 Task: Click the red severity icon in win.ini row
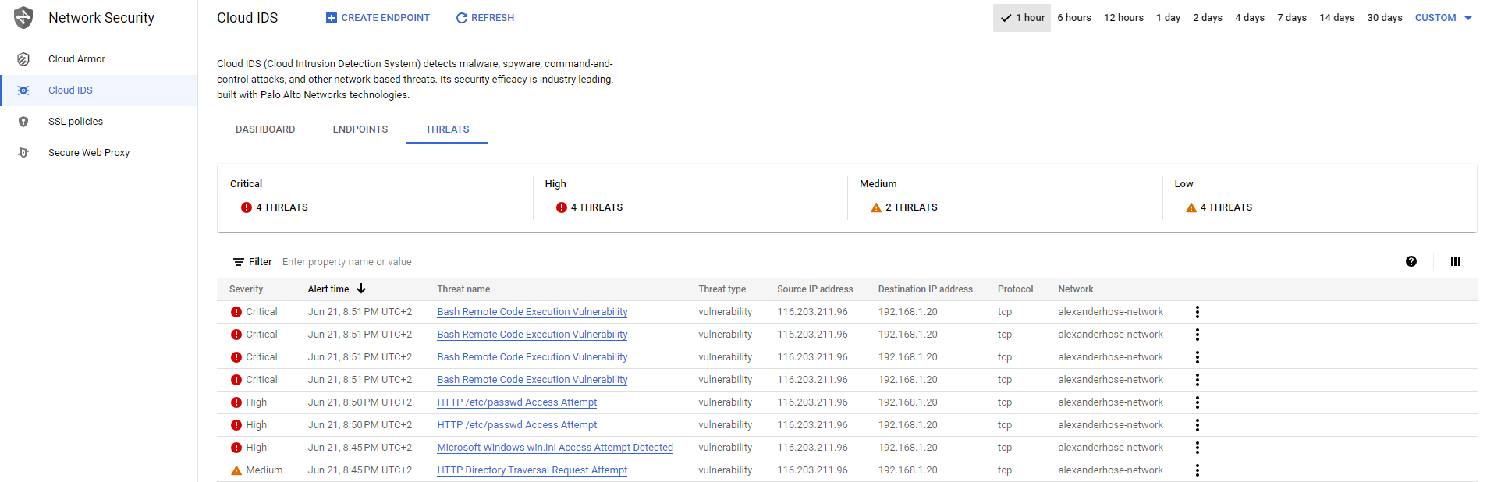point(236,448)
